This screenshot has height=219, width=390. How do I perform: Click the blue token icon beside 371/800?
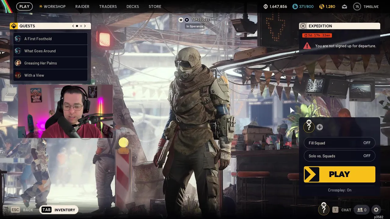[x=295, y=6]
